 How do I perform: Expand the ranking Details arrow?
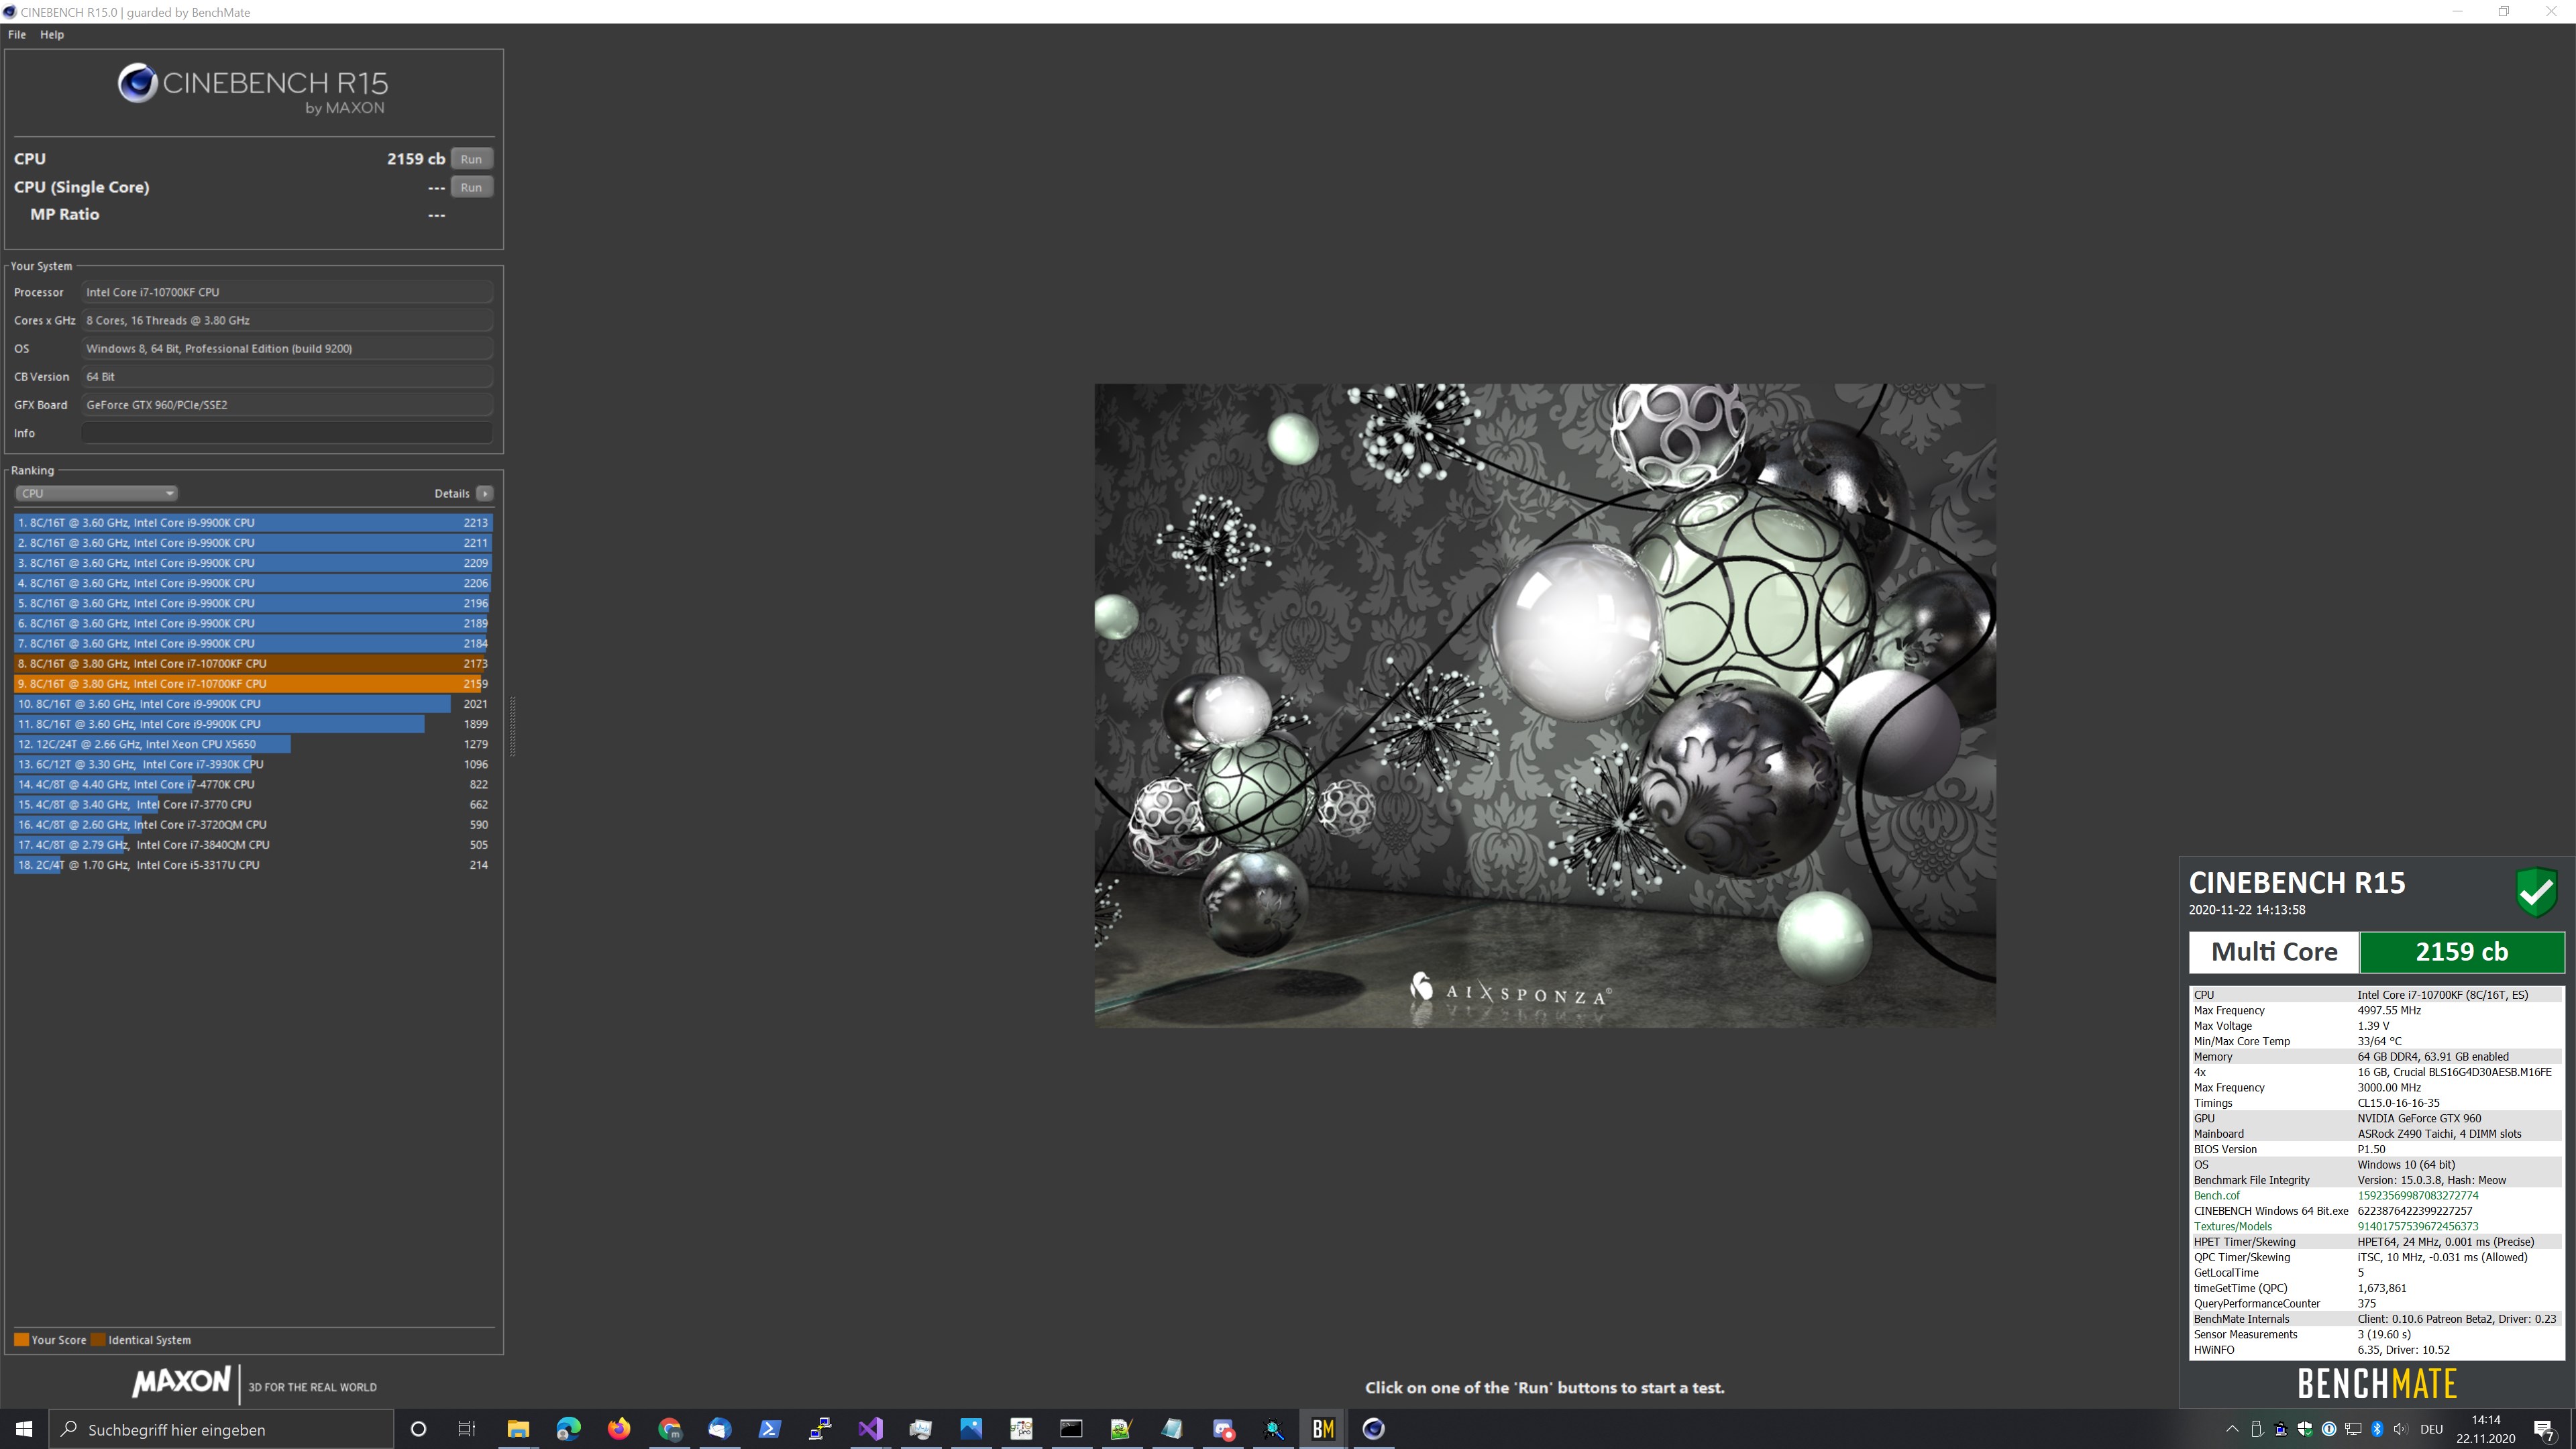pyautogui.click(x=485, y=493)
